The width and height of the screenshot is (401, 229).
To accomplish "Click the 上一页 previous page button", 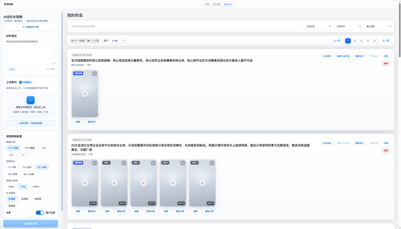I will [337, 41].
